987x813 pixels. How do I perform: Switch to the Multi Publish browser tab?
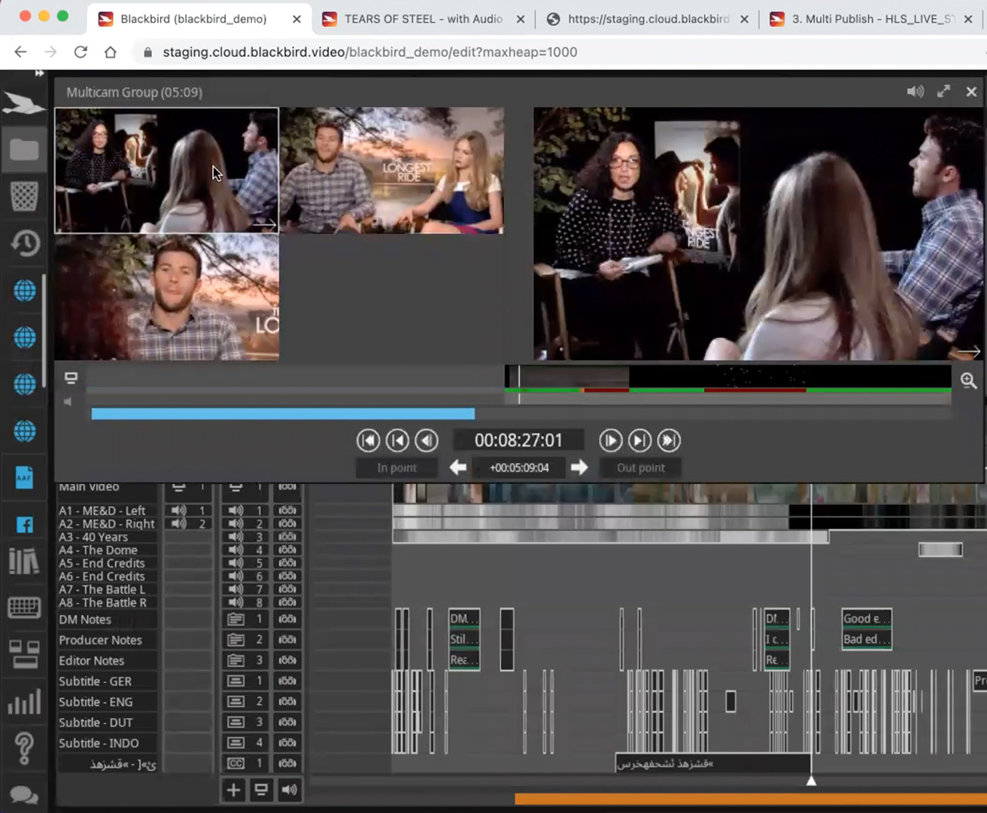click(871, 19)
